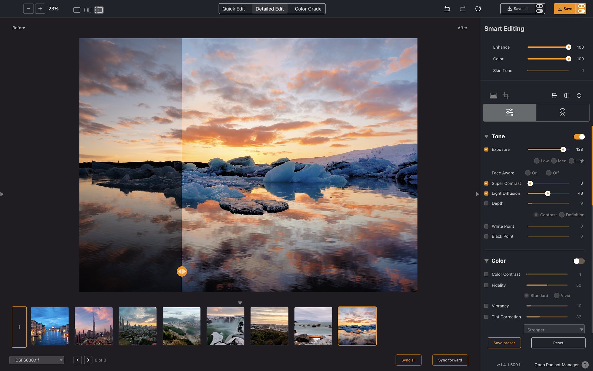Enable the Depth checkbox

click(x=486, y=203)
